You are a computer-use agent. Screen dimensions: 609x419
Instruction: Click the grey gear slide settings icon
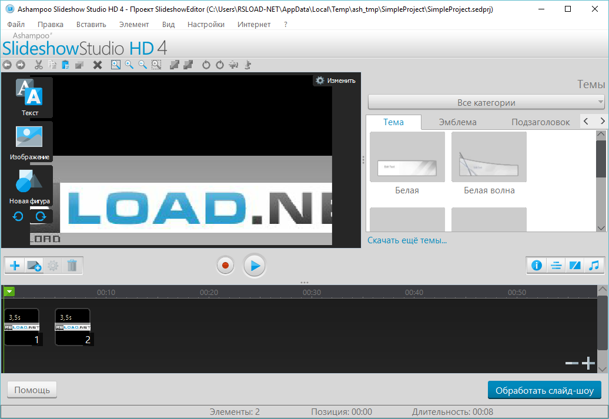53,266
